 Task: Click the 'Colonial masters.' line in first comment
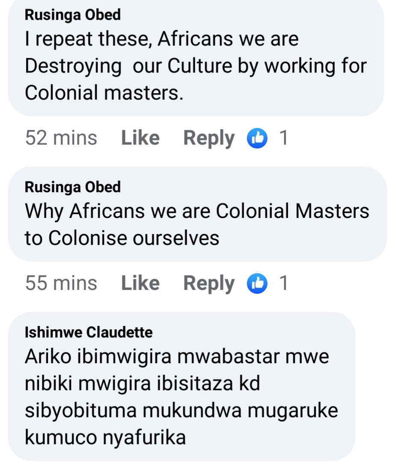pos(104,93)
